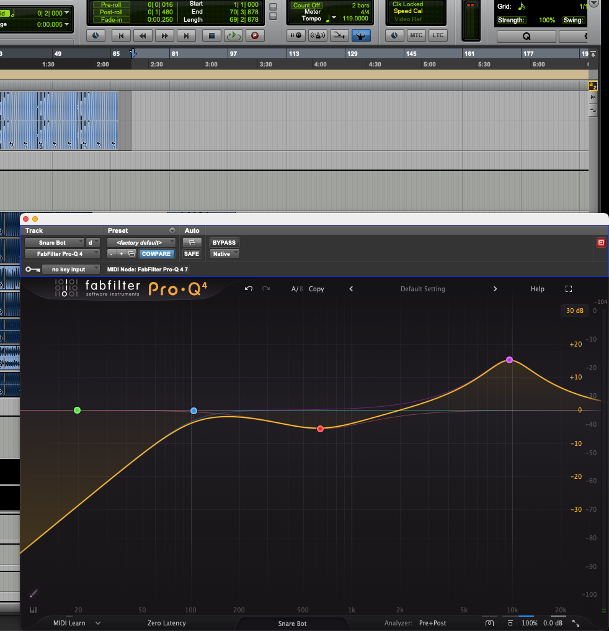Click the 119.0000 tempo value field
Image resolution: width=609 pixels, height=631 pixels.
click(x=355, y=18)
